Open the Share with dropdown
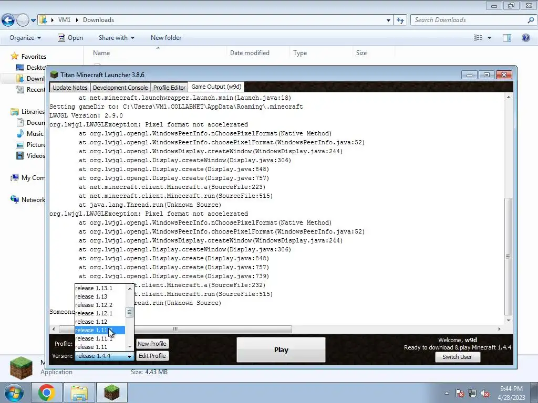Screen dimensions: 538x403 (116, 38)
